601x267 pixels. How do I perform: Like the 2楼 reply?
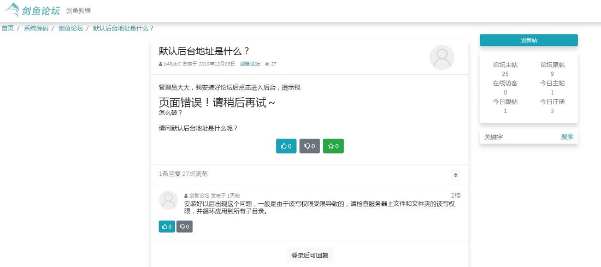(x=167, y=227)
